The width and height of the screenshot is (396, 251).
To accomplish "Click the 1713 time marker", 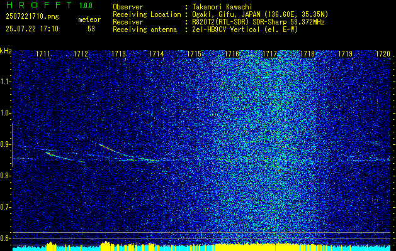I will pyautogui.click(x=119, y=53).
